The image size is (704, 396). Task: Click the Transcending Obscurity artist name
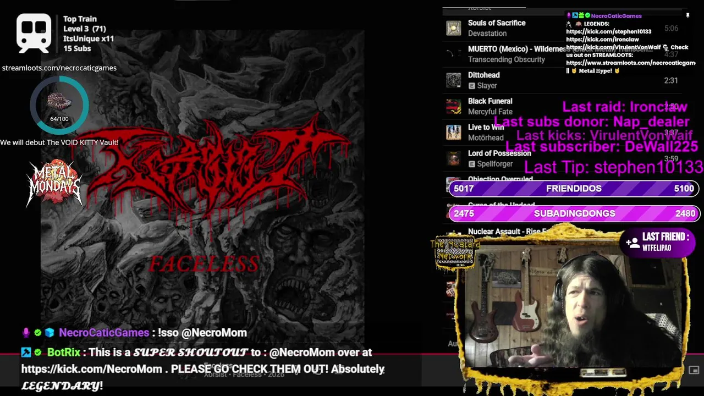tap(507, 59)
